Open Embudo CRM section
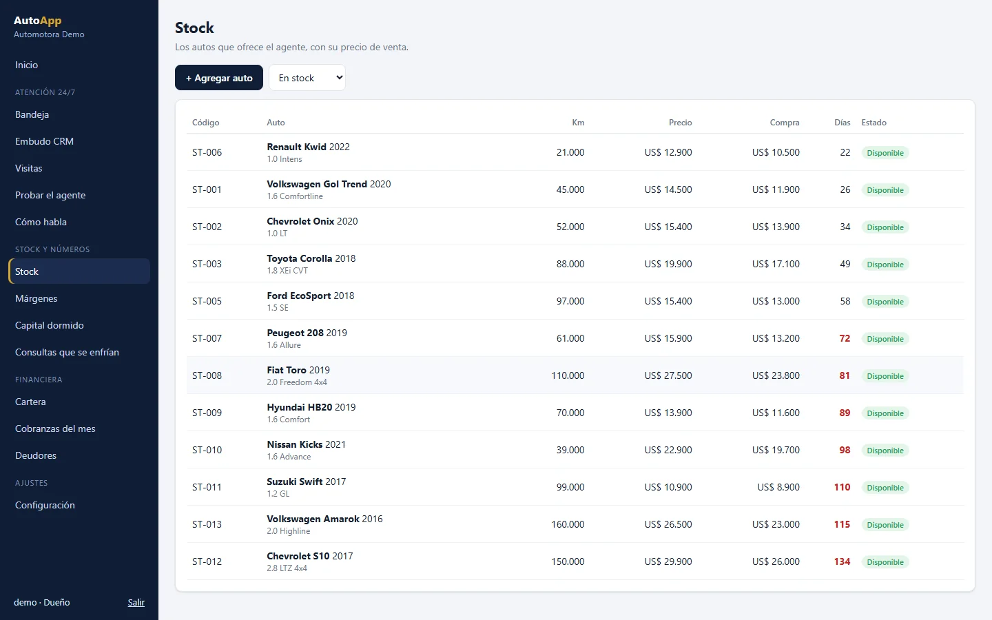 (79, 141)
